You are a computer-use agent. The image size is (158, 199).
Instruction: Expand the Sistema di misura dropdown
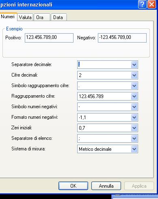tap(134, 149)
